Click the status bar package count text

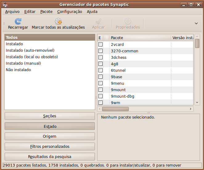[x=92, y=165]
